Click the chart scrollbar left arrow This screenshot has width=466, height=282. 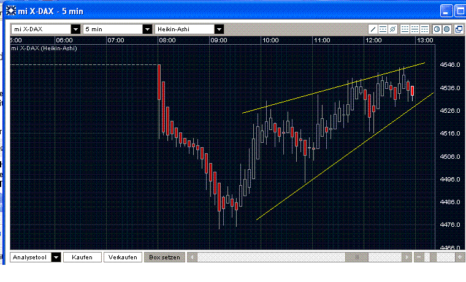click(193, 257)
